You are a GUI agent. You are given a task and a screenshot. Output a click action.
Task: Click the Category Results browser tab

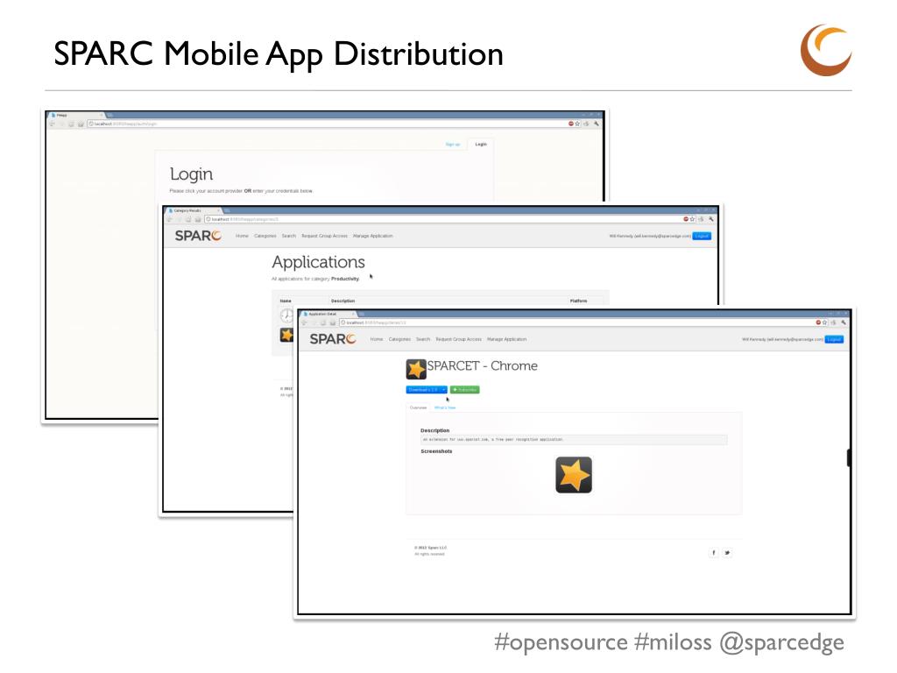(192, 210)
